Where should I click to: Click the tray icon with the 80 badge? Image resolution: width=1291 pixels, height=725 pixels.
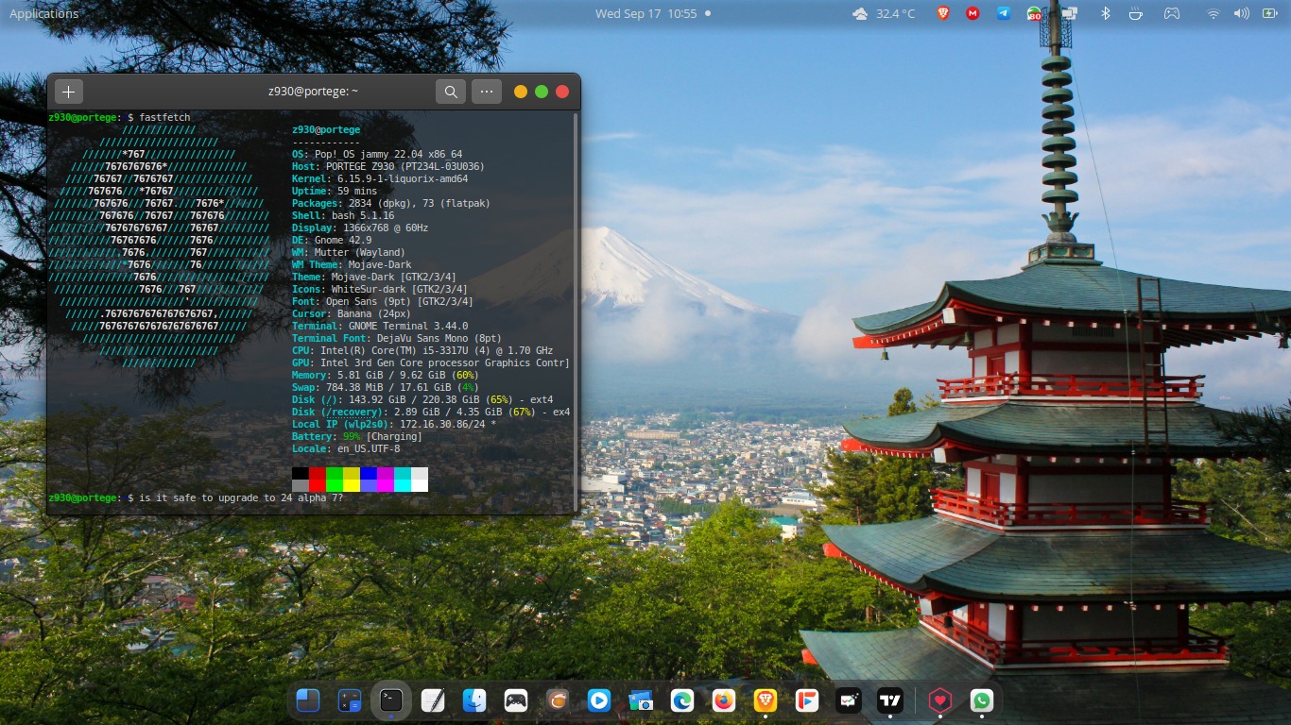point(1036,13)
